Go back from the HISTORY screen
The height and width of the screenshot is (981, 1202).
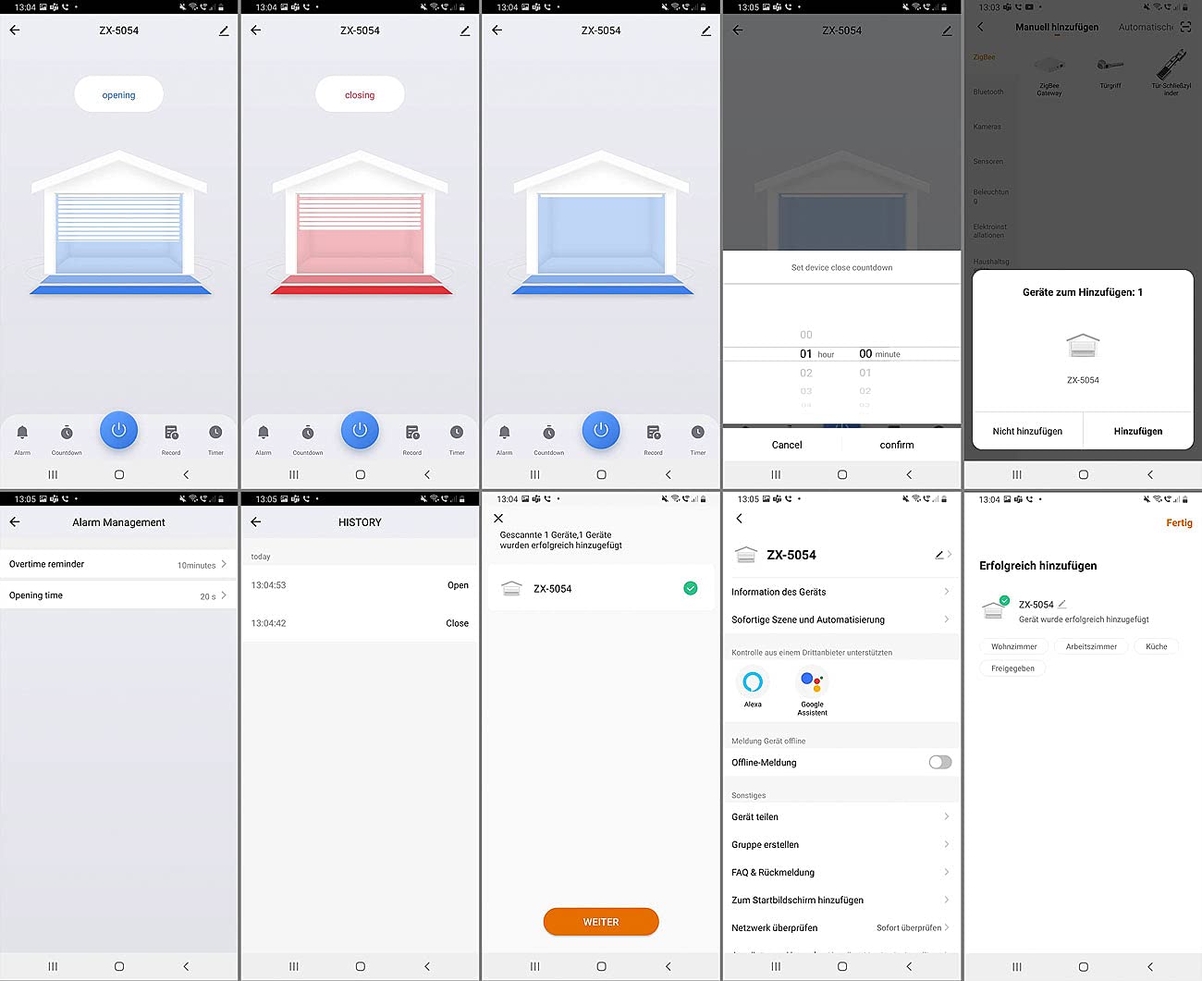coord(256,522)
